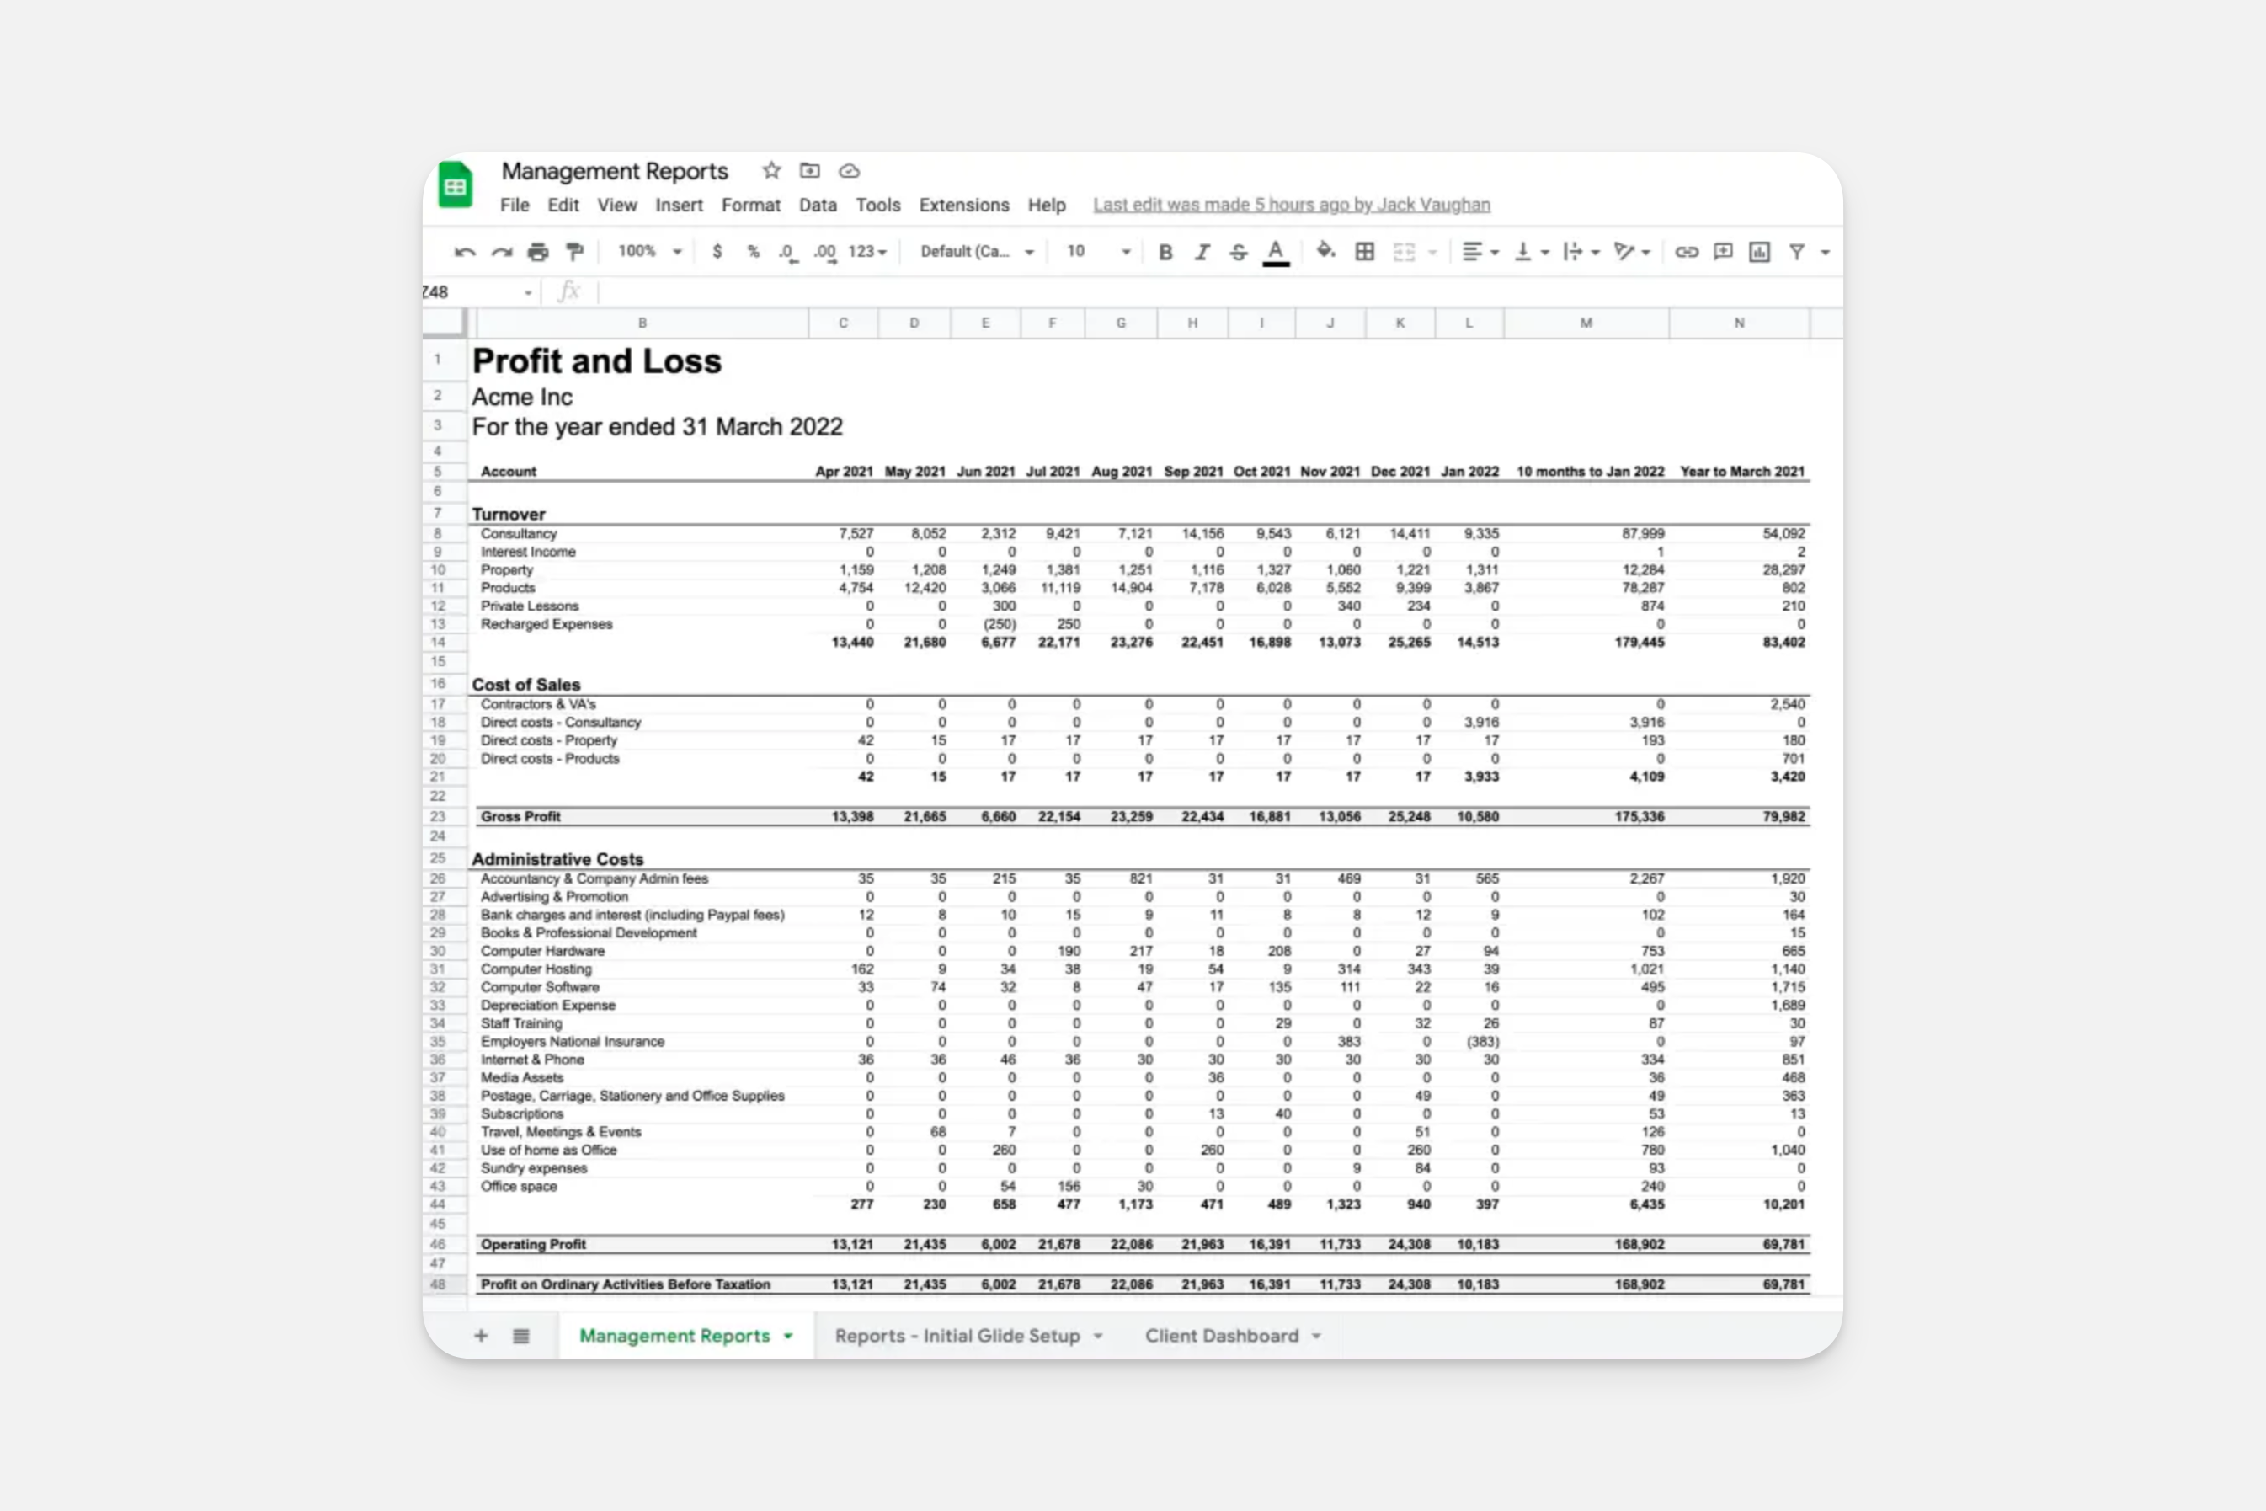
Task: Open the Data menu
Action: (x=817, y=206)
